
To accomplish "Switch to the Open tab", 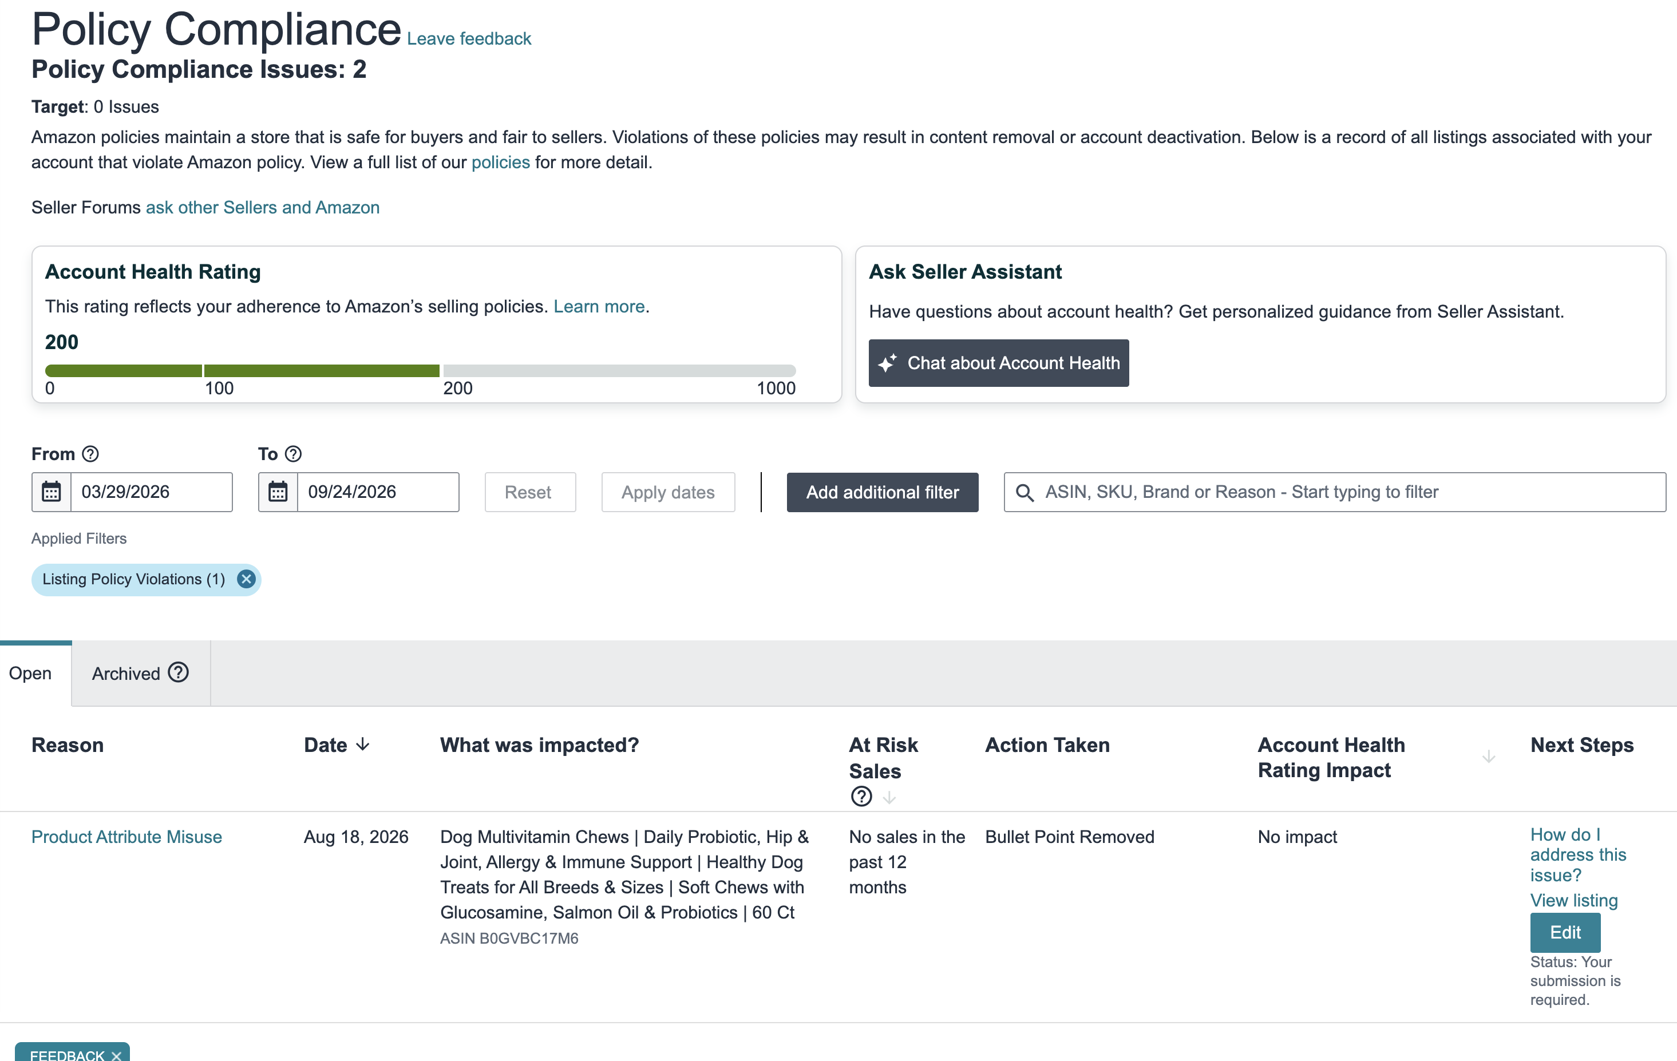I will point(31,673).
